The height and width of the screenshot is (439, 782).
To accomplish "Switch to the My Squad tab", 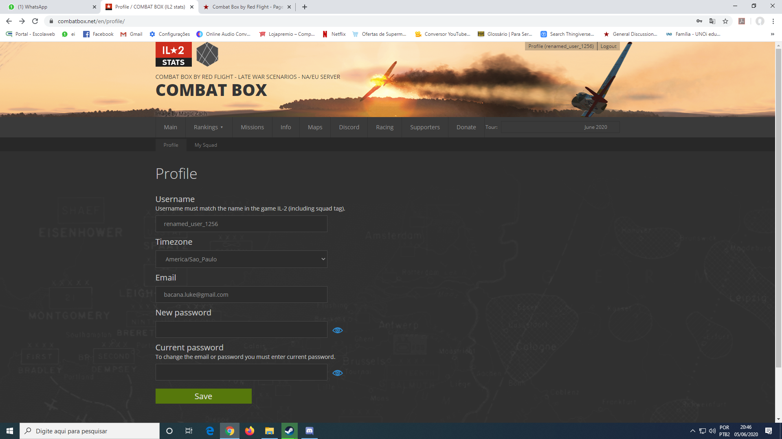I will 206,145.
